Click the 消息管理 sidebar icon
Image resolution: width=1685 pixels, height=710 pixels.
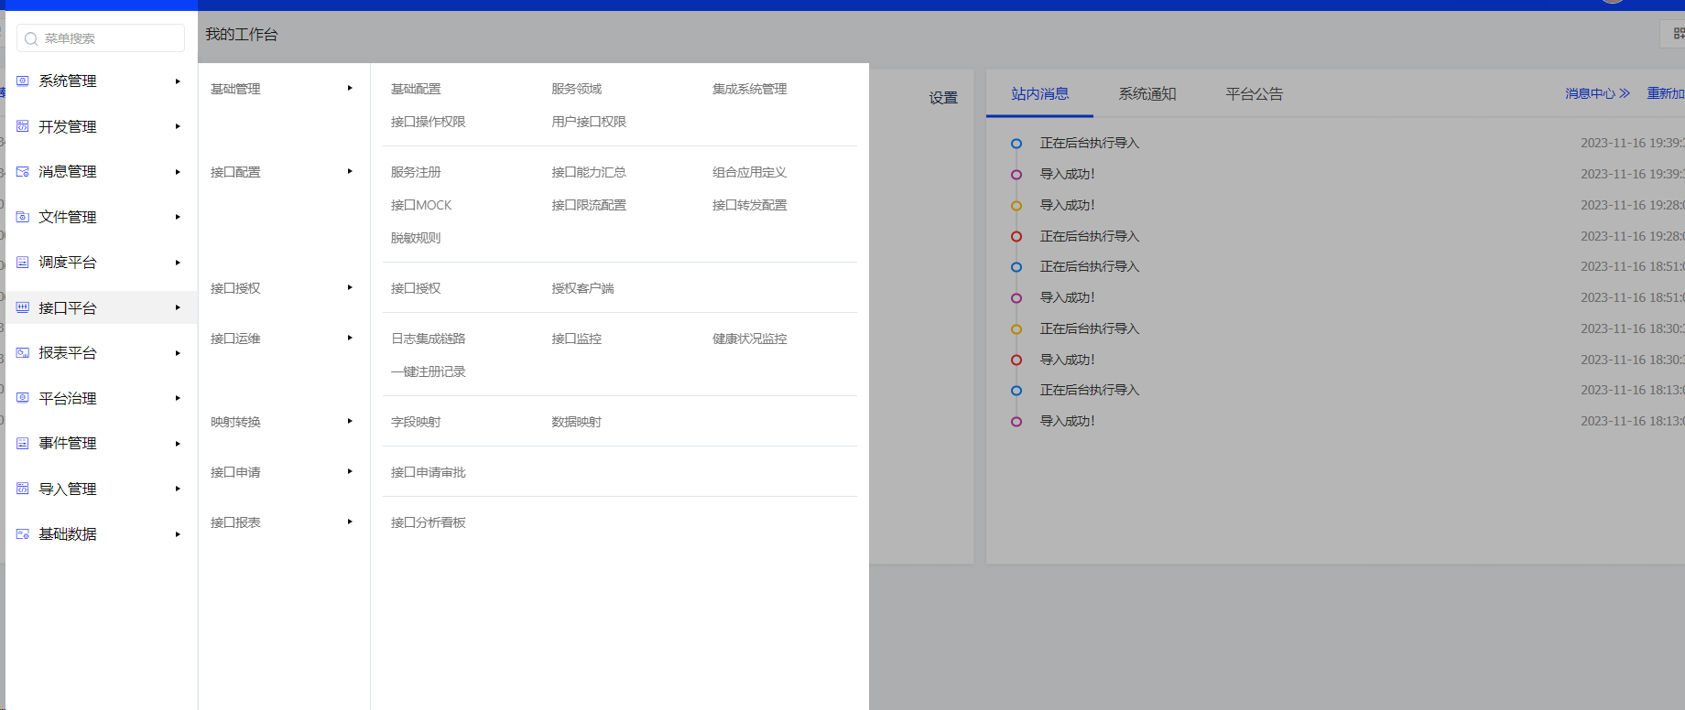tap(23, 171)
